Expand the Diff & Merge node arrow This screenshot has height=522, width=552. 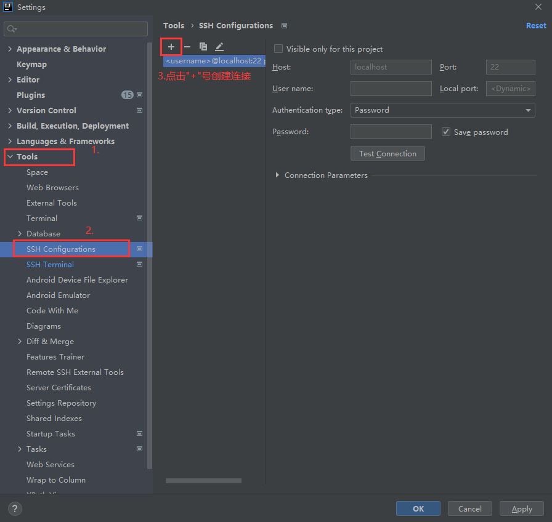click(x=20, y=341)
